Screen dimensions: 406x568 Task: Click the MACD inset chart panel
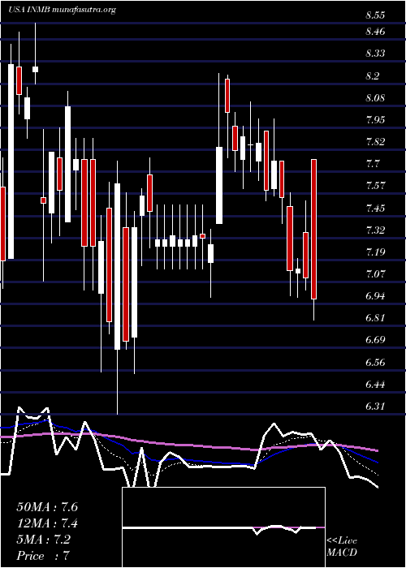pos(223,527)
